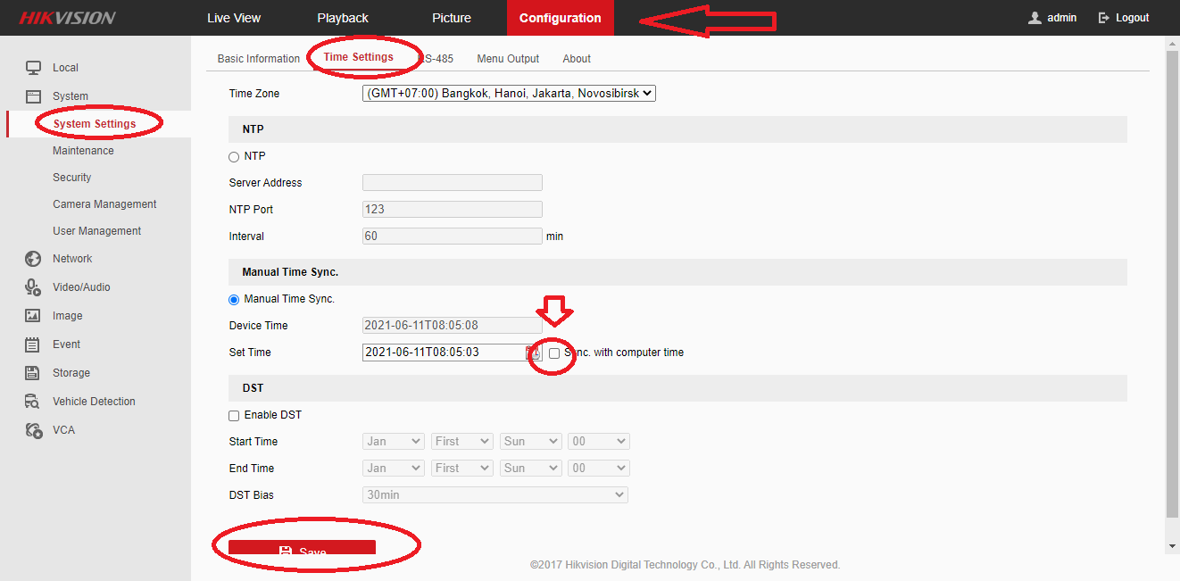Open the RS-485 tab
The height and width of the screenshot is (581, 1180).
(436, 59)
